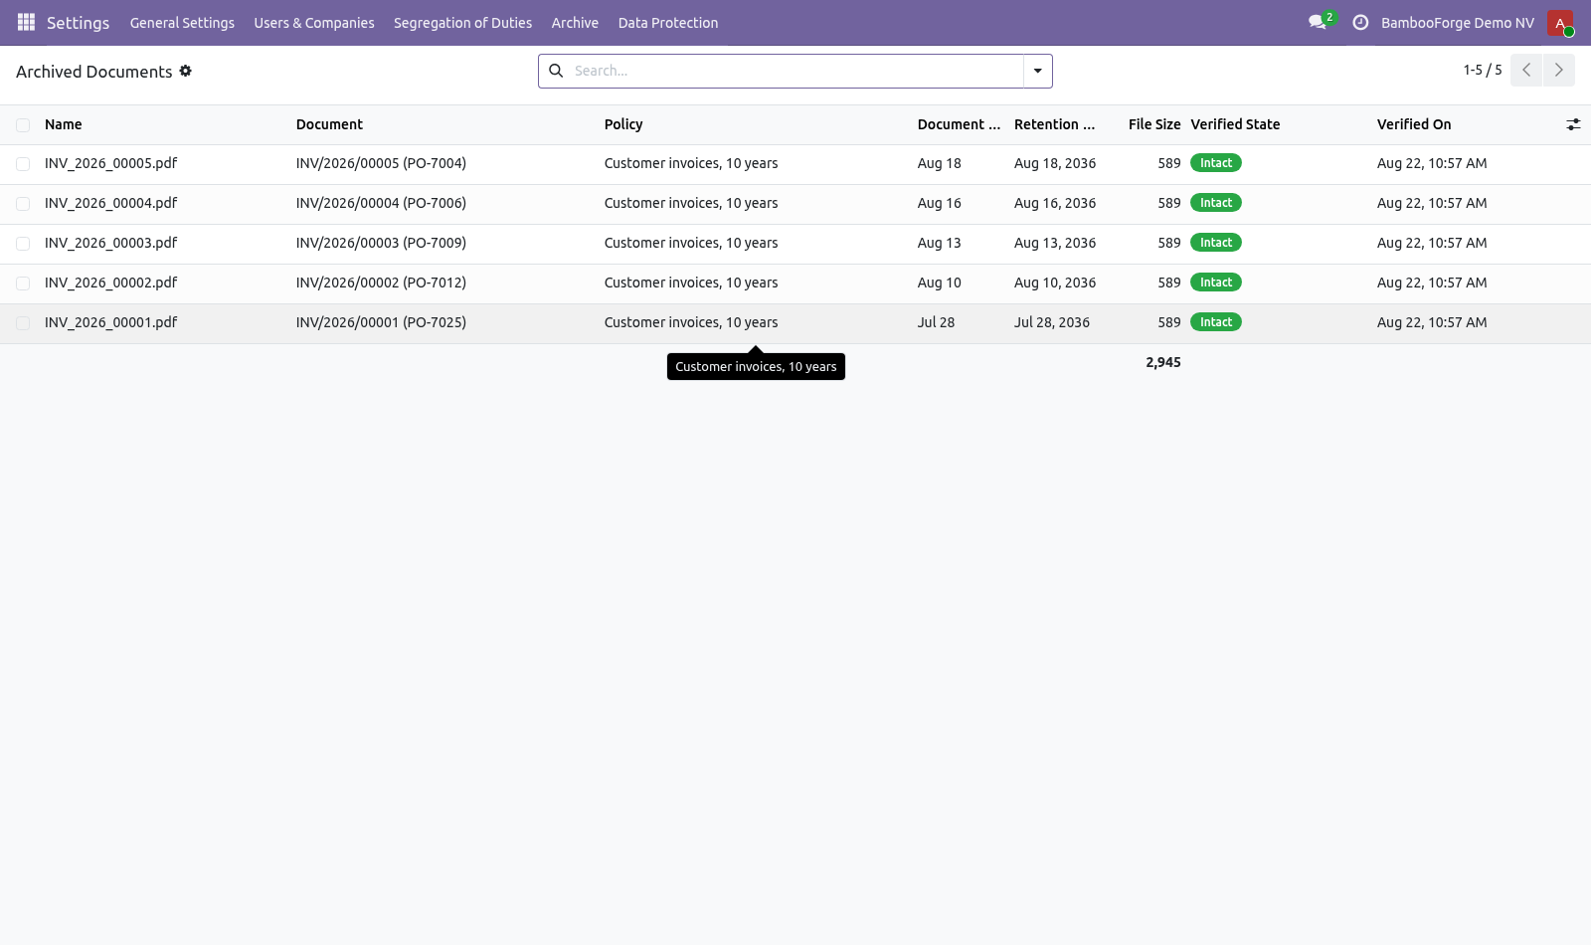
Task: Open the INV_2026_00005.pdf record
Action: (x=110, y=163)
